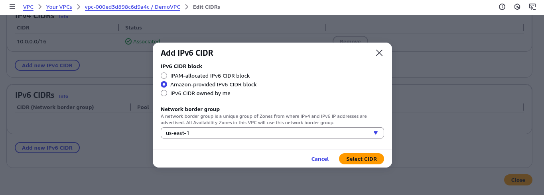Select Amazon-provided IPv6 CIDR block option
Screen dimensions: 544x195
[164, 84]
